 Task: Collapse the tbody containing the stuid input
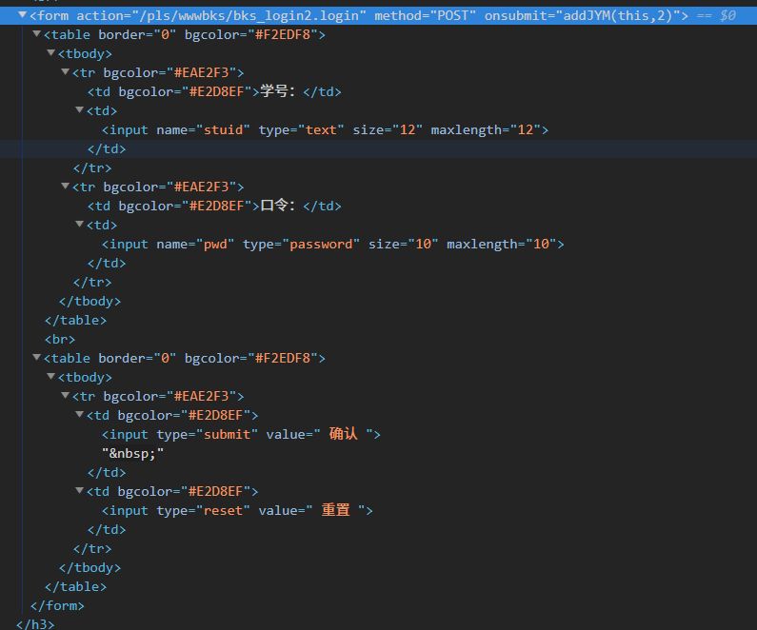coord(50,52)
